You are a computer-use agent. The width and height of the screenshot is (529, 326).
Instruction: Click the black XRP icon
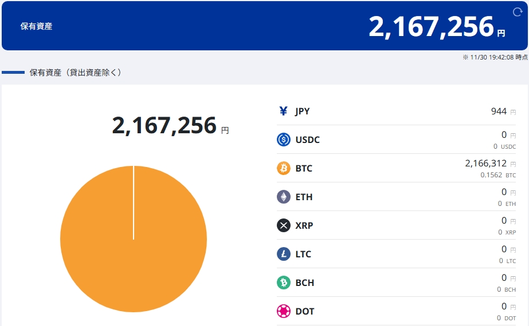point(284,225)
